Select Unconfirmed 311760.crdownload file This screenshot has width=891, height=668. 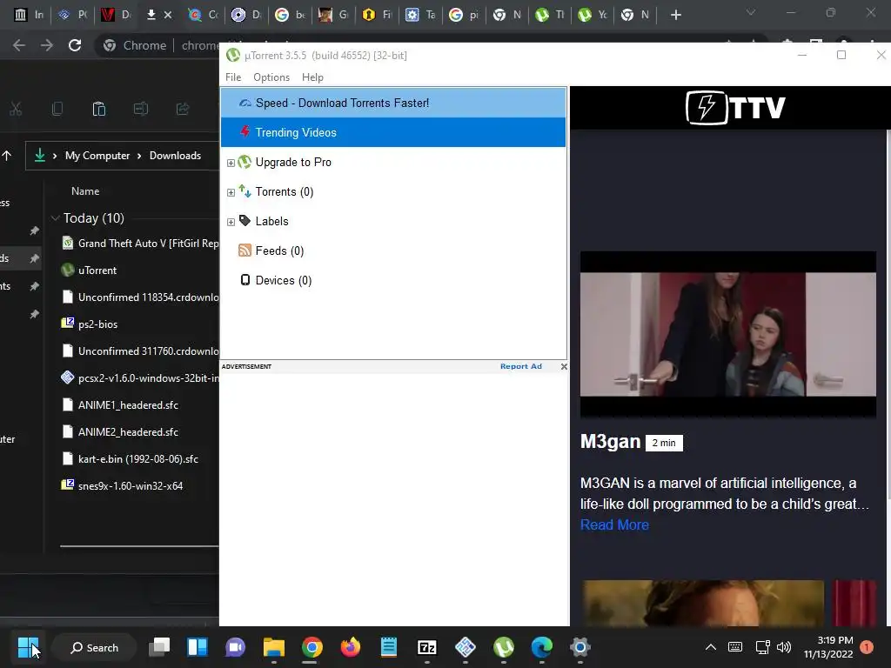click(139, 351)
